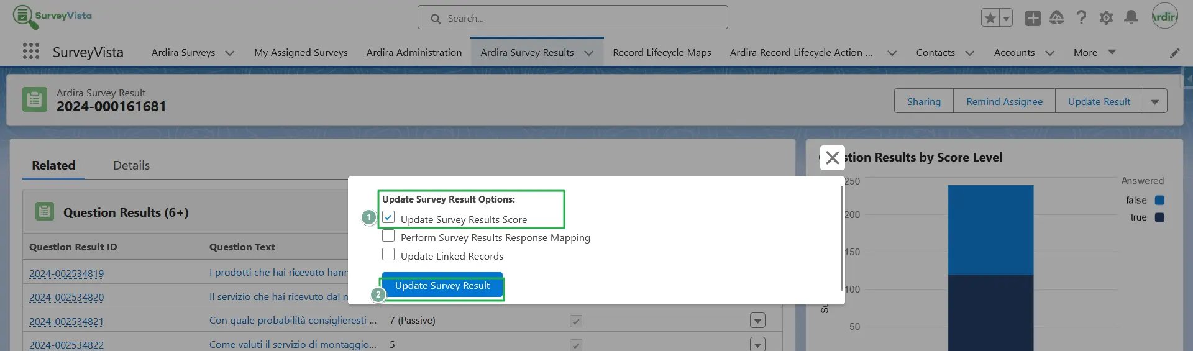Open row actions for the montaggio row
The width and height of the screenshot is (1193, 351).
pos(757,344)
